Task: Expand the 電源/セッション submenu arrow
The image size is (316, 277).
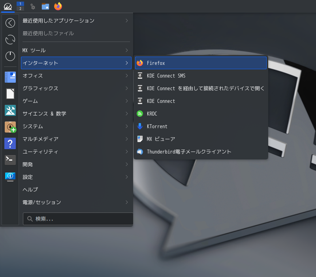Action: click(126, 202)
